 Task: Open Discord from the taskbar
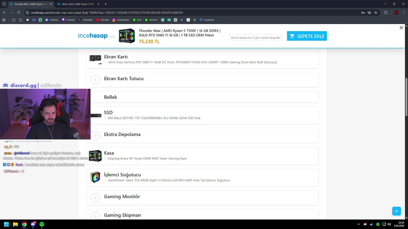pos(33,224)
